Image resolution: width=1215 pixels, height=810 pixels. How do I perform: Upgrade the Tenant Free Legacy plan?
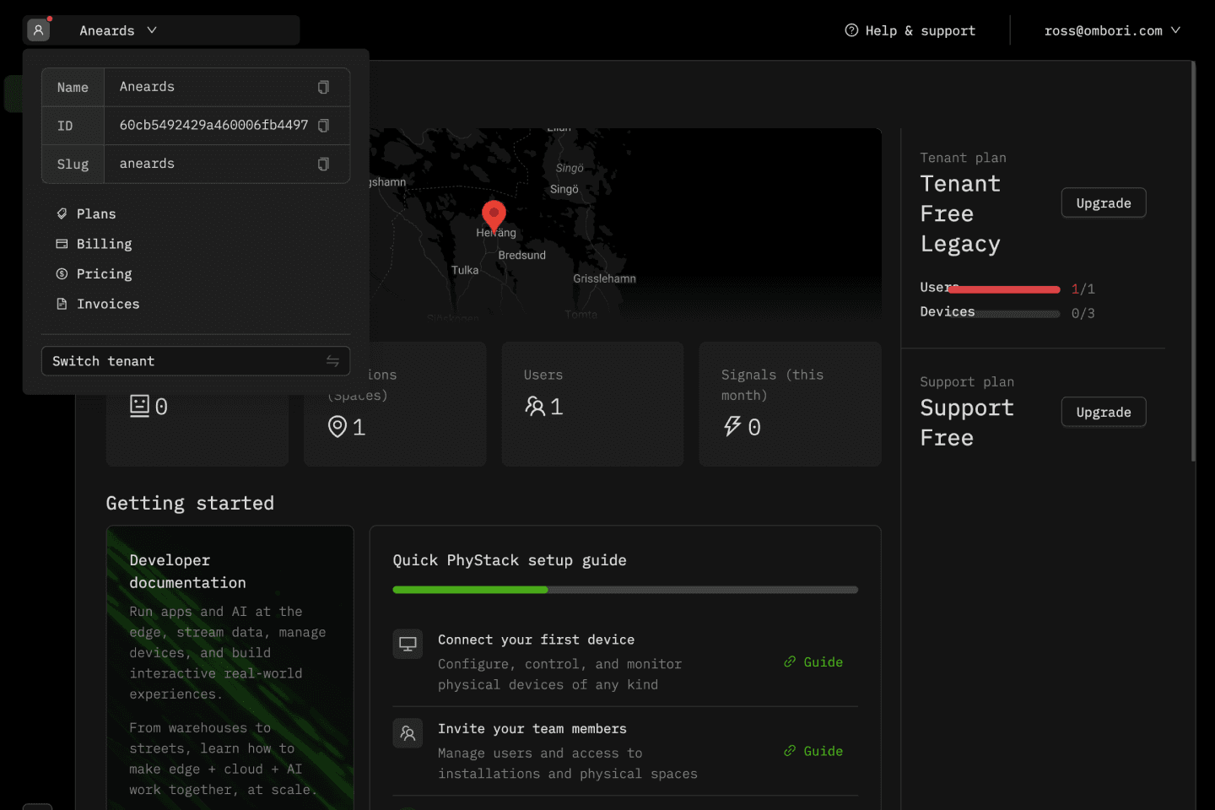point(1103,203)
